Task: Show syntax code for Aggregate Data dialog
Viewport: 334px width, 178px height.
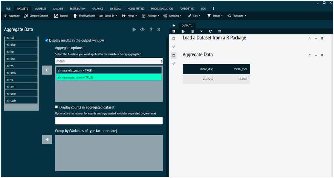Action: click(142, 30)
